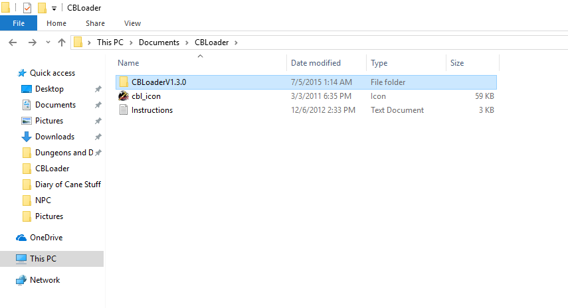This screenshot has height=308, width=568.
Task: Select CBLoader in the address breadcrumb
Action: pyautogui.click(x=211, y=42)
